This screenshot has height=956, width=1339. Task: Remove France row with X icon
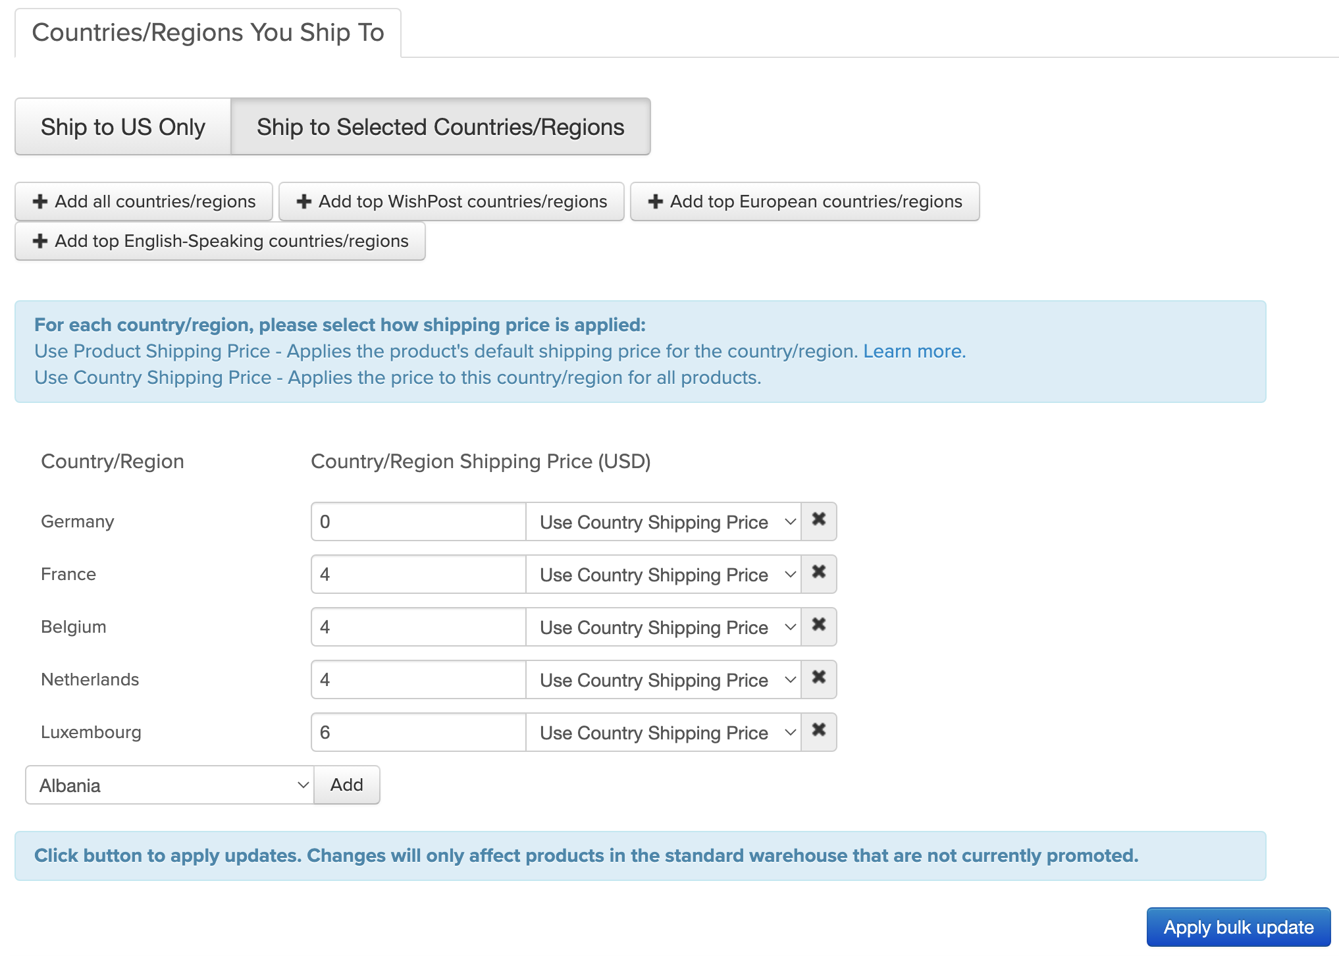(818, 573)
